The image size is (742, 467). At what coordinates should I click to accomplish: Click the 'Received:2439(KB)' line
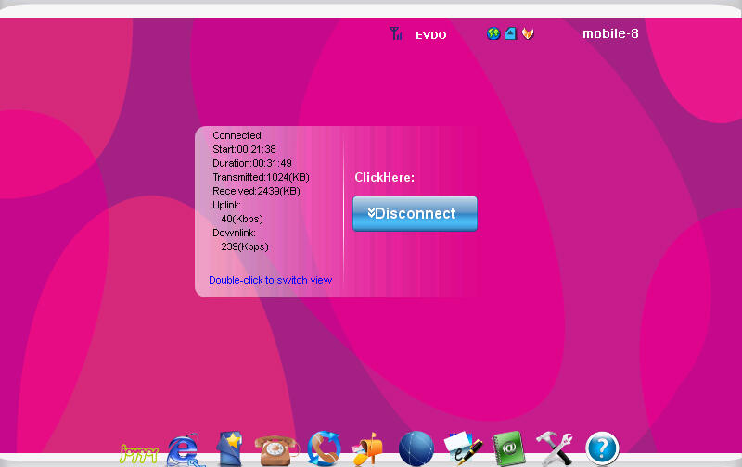point(256,191)
